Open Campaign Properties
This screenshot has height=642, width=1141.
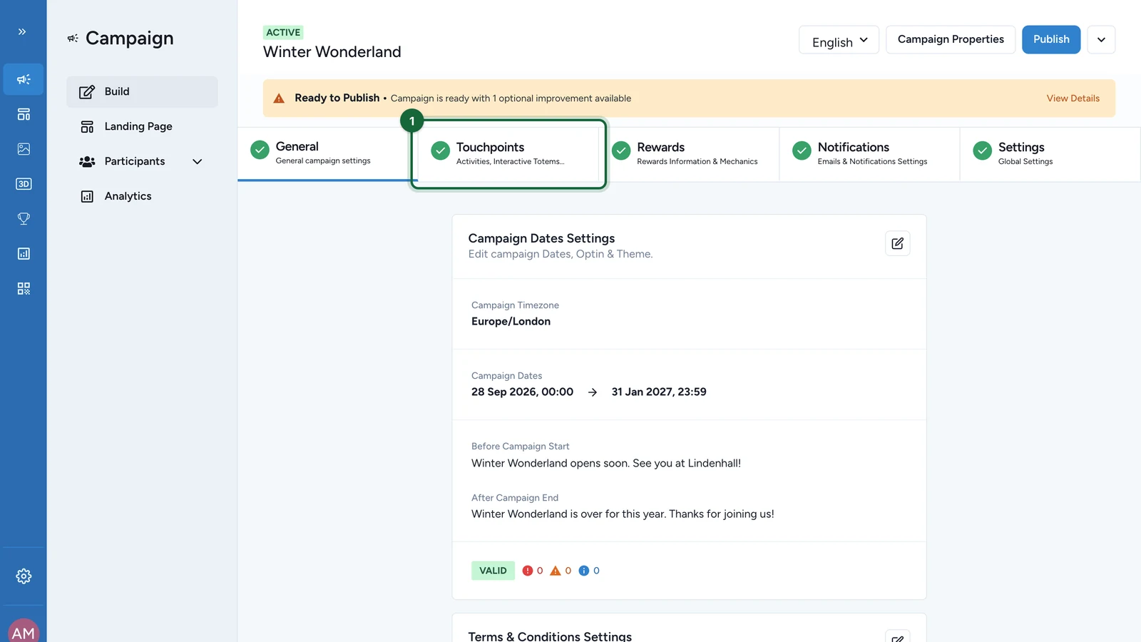[951, 40]
